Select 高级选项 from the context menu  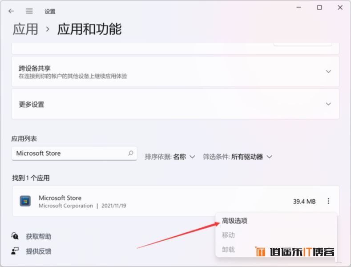point(234,221)
